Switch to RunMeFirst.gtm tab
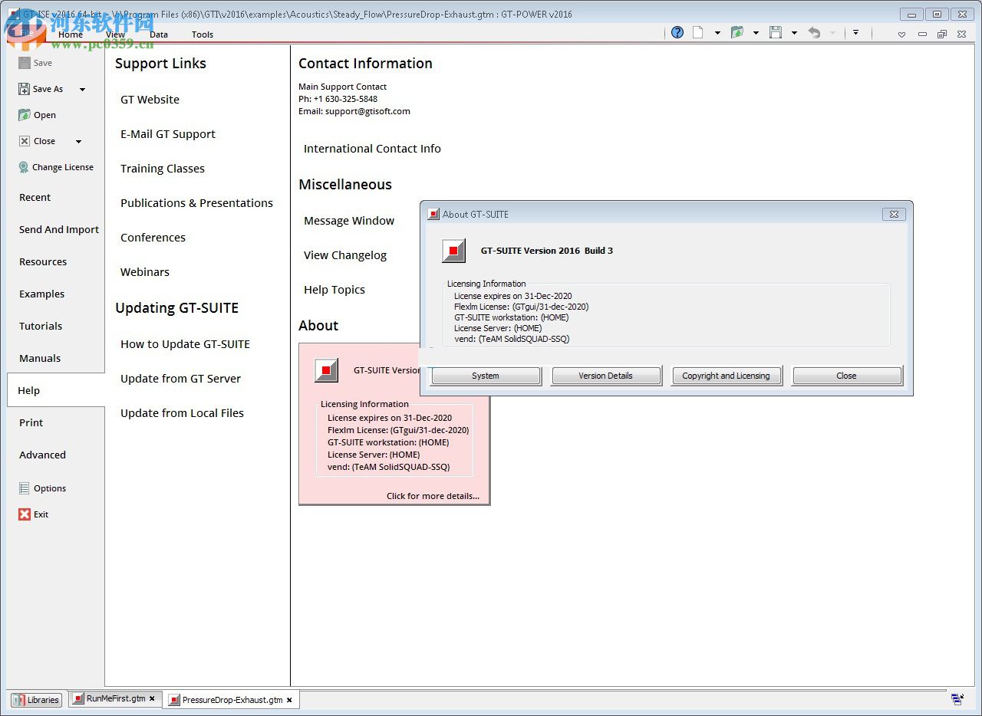 point(115,698)
